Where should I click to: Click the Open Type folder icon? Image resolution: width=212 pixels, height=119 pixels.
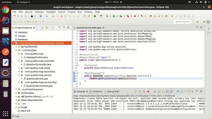[150, 16]
